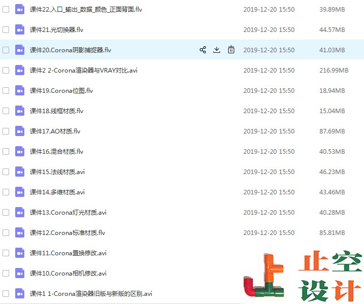Click video file icon for 课件19.Corona位图.flv
Image resolution: width=364 pixels, height=304 pixels.
(x=20, y=91)
